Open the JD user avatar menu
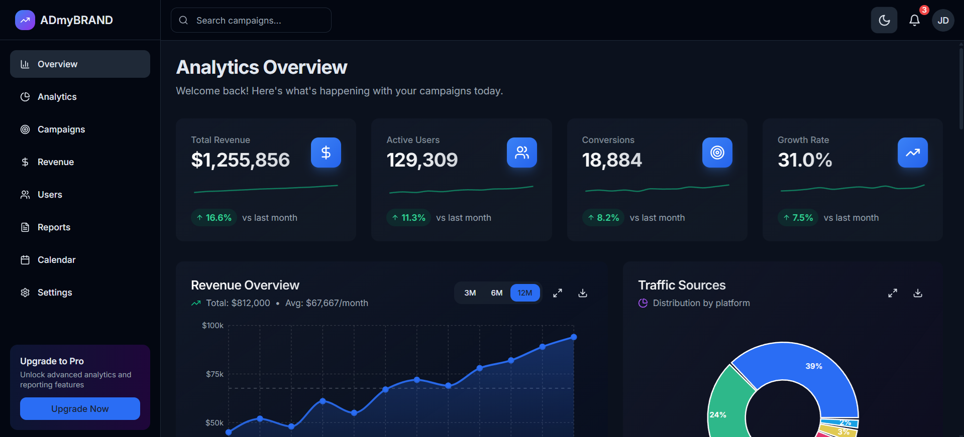The width and height of the screenshot is (964, 437). [943, 21]
